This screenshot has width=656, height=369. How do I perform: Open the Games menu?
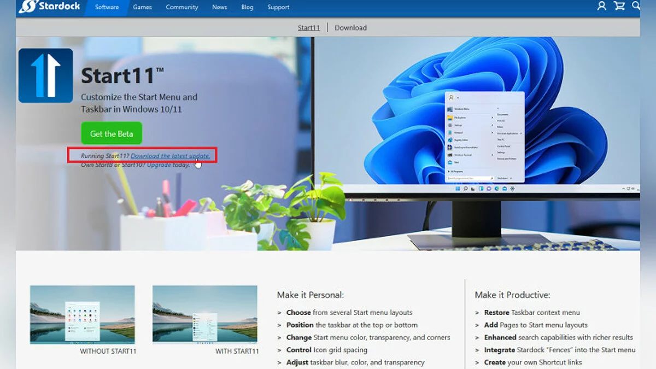click(x=143, y=7)
